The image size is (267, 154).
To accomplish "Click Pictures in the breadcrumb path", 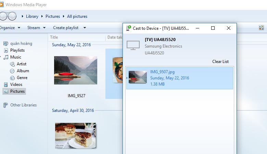I will click(x=53, y=16).
